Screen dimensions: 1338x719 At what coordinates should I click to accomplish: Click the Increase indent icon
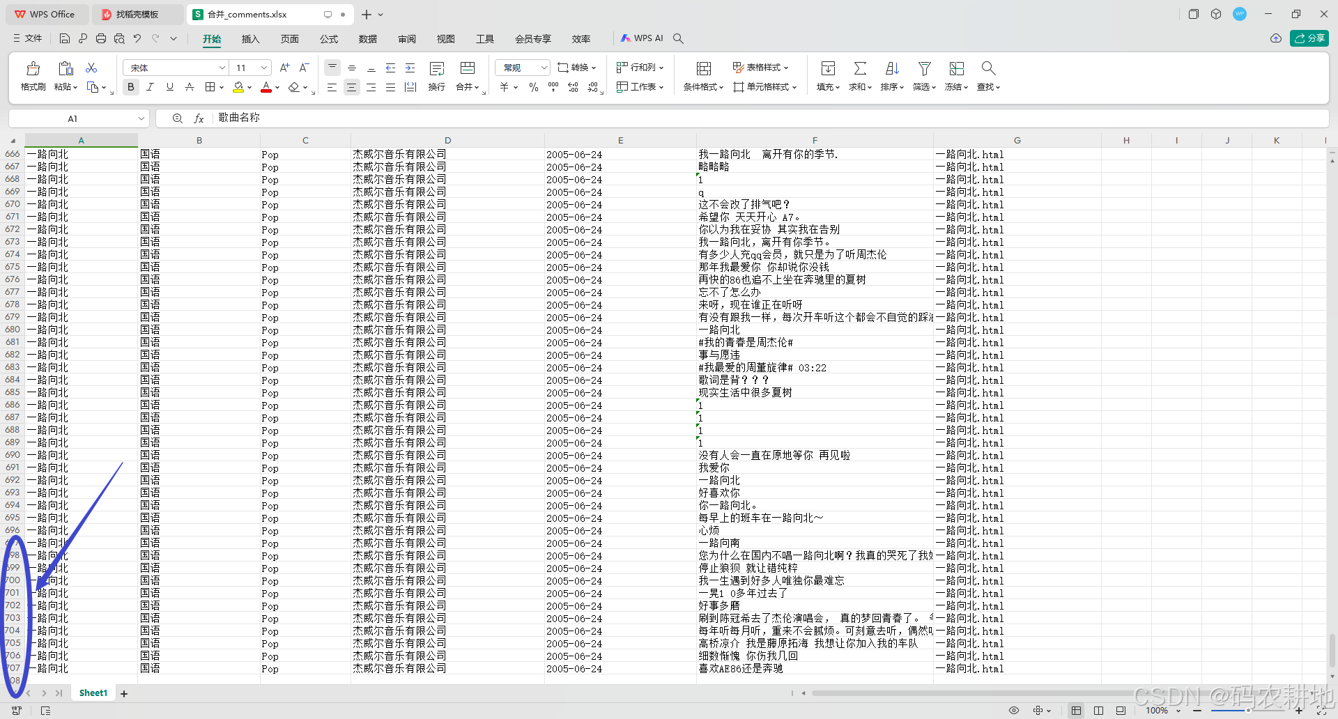(x=410, y=68)
